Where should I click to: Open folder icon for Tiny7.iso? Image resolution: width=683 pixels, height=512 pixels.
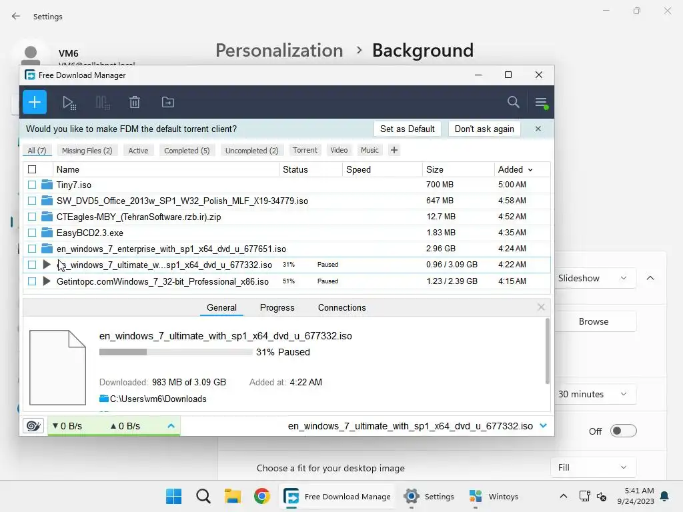pos(47,185)
